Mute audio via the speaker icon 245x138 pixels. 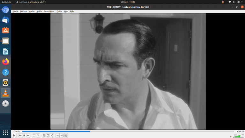point(230,136)
